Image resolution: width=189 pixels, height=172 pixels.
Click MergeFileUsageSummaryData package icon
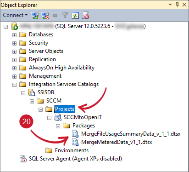[75, 134]
